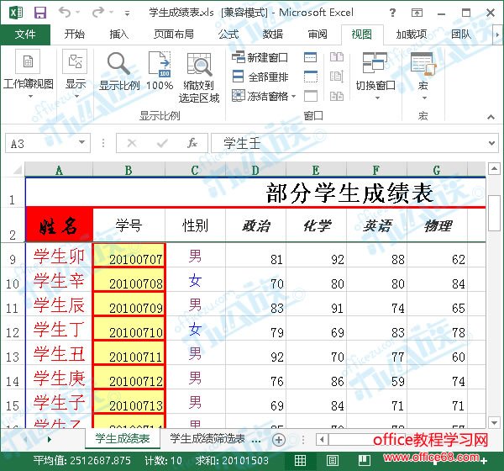Select cell 学生庚
This screenshot has width=504, height=471.
coord(59,377)
